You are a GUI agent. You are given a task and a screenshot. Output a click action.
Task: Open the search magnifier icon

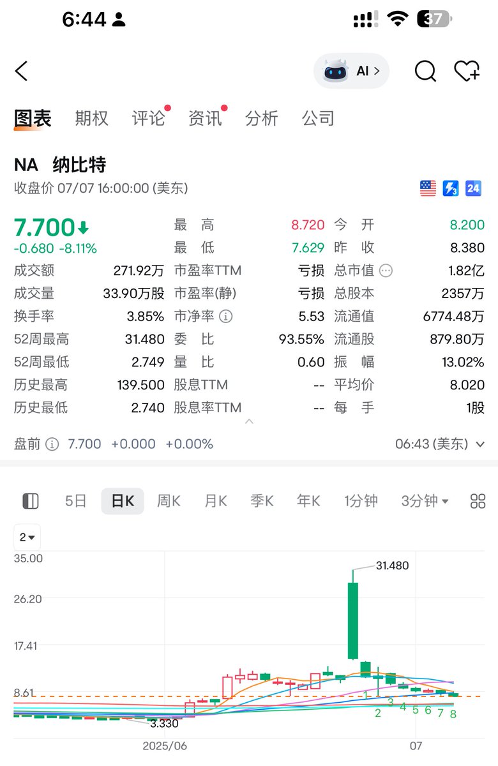(x=425, y=71)
